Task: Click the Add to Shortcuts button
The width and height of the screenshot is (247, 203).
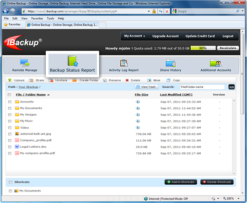Action: click(x=181, y=182)
